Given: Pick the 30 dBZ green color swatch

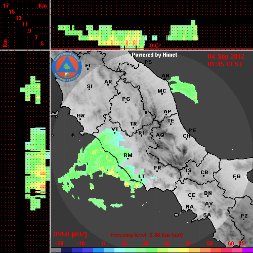Looking at the screenshot, I should [162, 250].
